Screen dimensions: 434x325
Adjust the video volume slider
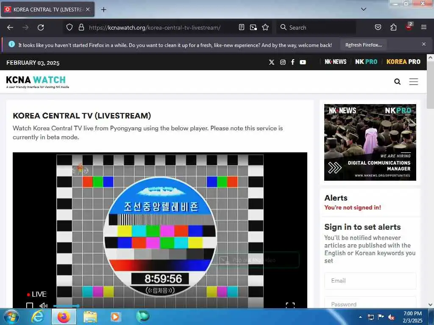(x=66, y=306)
